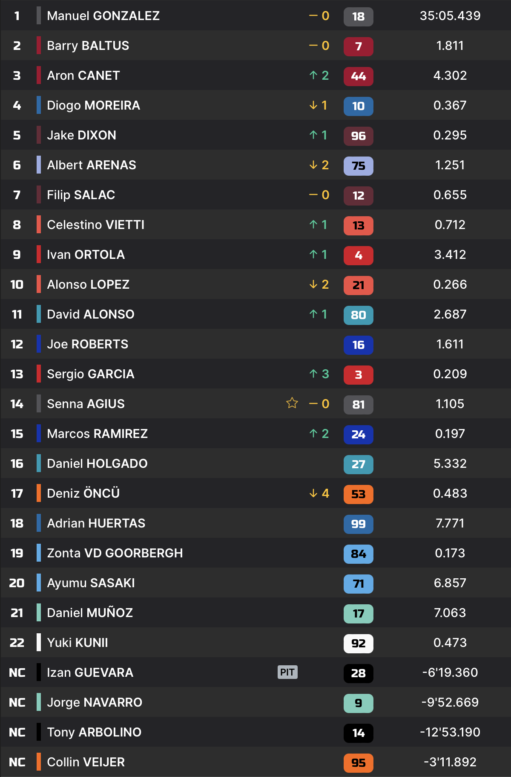The width and height of the screenshot is (511, 777).
Task: Select rider name Barry BALTUS
Action: pos(88,46)
